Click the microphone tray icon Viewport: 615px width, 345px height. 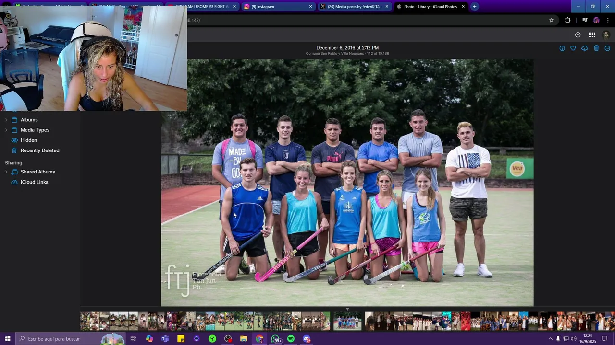(558, 339)
